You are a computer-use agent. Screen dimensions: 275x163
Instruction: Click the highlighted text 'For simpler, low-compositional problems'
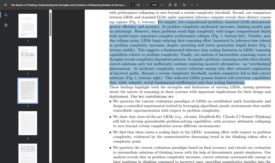[x=191, y=22]
